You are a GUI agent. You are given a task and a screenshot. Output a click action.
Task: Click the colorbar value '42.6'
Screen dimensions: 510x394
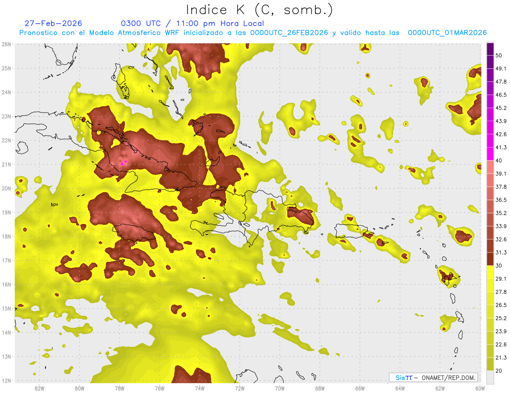501,134
